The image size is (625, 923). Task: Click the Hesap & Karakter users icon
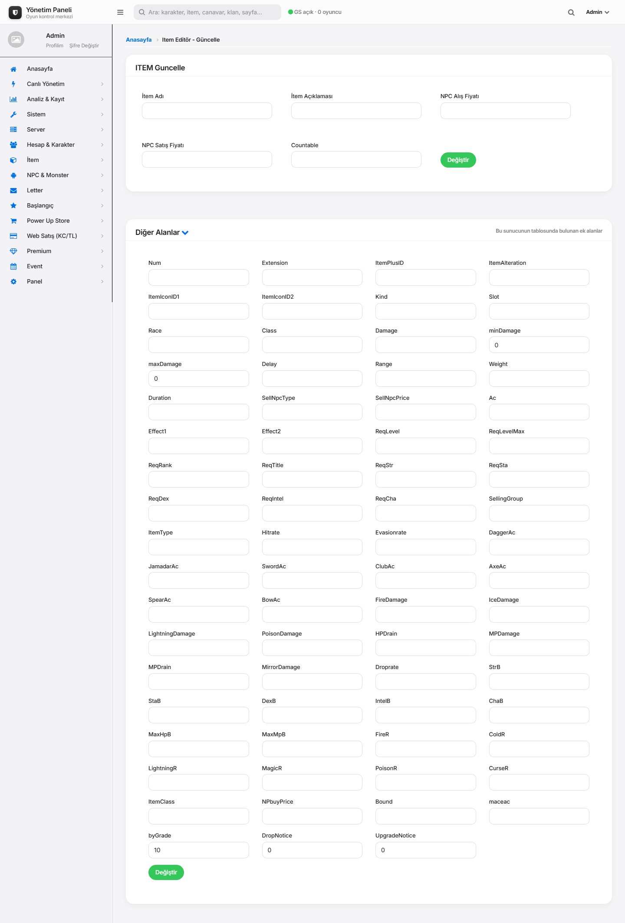(13, 145)
